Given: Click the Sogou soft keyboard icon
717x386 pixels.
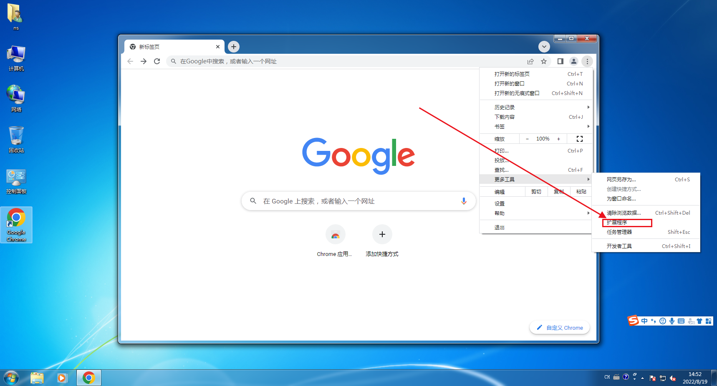Looking at the screenshot, I should (x=681, y=321).
